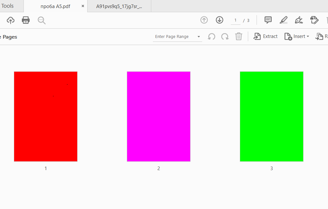Click the page label 3 under the green thumbnail

[x=272, y=168]
